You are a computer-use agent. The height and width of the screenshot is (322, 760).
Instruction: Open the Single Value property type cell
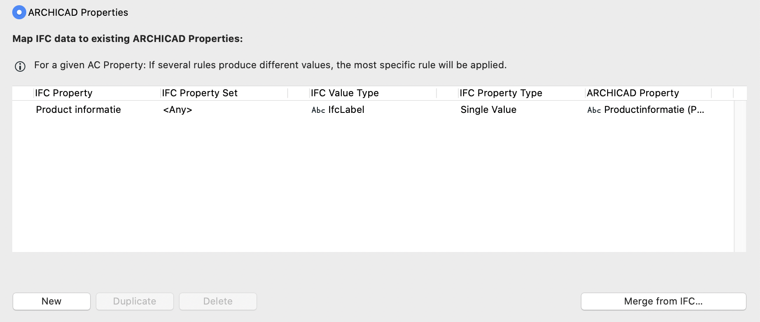(x=489, y=110)
